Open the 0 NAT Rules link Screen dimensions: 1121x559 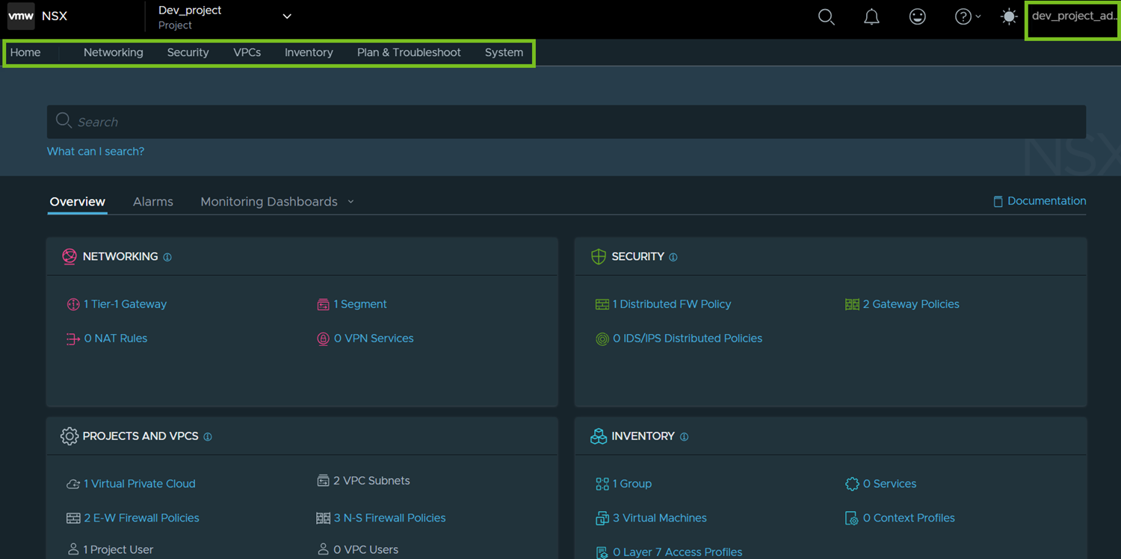coord(116,339)
